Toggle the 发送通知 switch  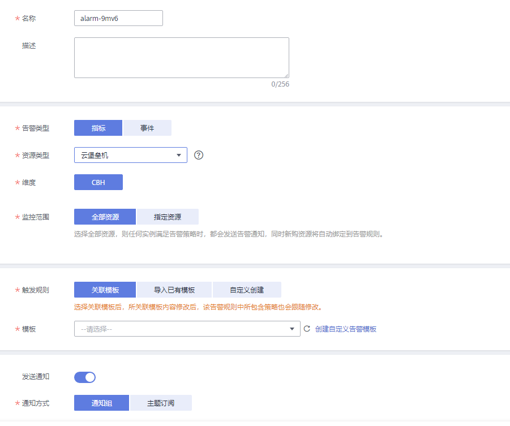tap(84, 377)
